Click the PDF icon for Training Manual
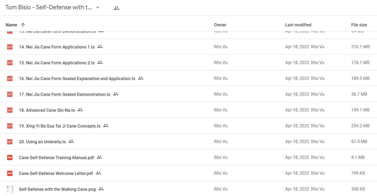Screen dimensions: 377x196 point(10,158)
